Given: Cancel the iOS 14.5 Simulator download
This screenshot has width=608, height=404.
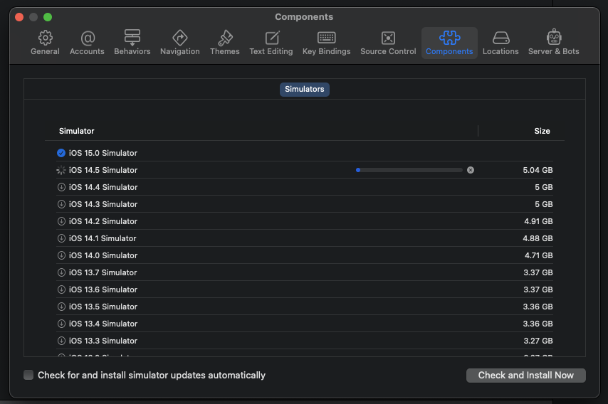Looking at the screenshot, I should (471, 170).
